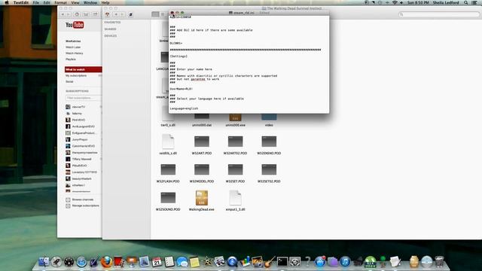The image size is (482, 271).
Task: Select the W32SET.POD file icon
Action: pos(235,169)
